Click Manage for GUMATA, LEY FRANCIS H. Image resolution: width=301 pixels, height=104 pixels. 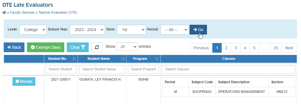pyautogui.click(x=24, y=81)
